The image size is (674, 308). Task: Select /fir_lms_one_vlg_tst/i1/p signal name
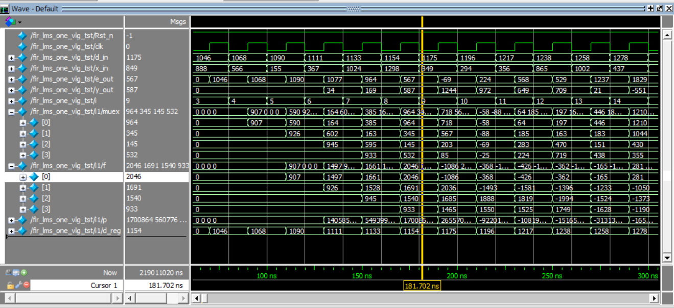[69, 220]
